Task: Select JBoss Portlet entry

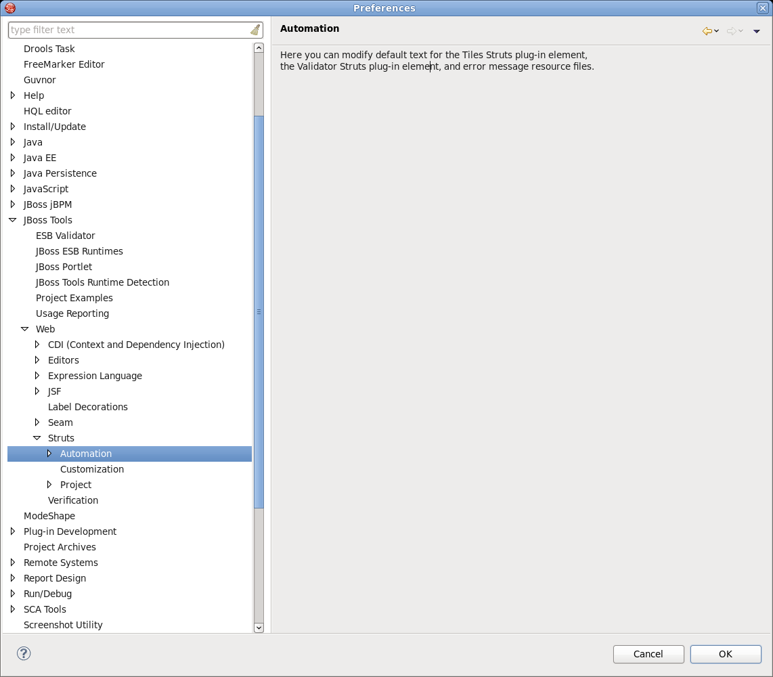Action: (64, 267)
